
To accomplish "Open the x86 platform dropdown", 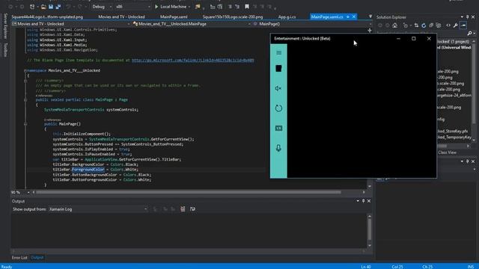I will [x=133, y=7].
